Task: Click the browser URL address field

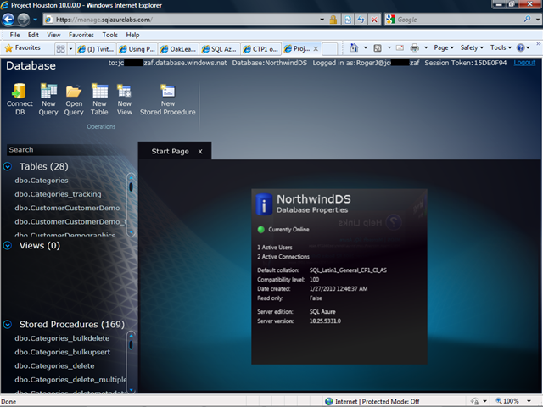Action: [x=185, y=20]
